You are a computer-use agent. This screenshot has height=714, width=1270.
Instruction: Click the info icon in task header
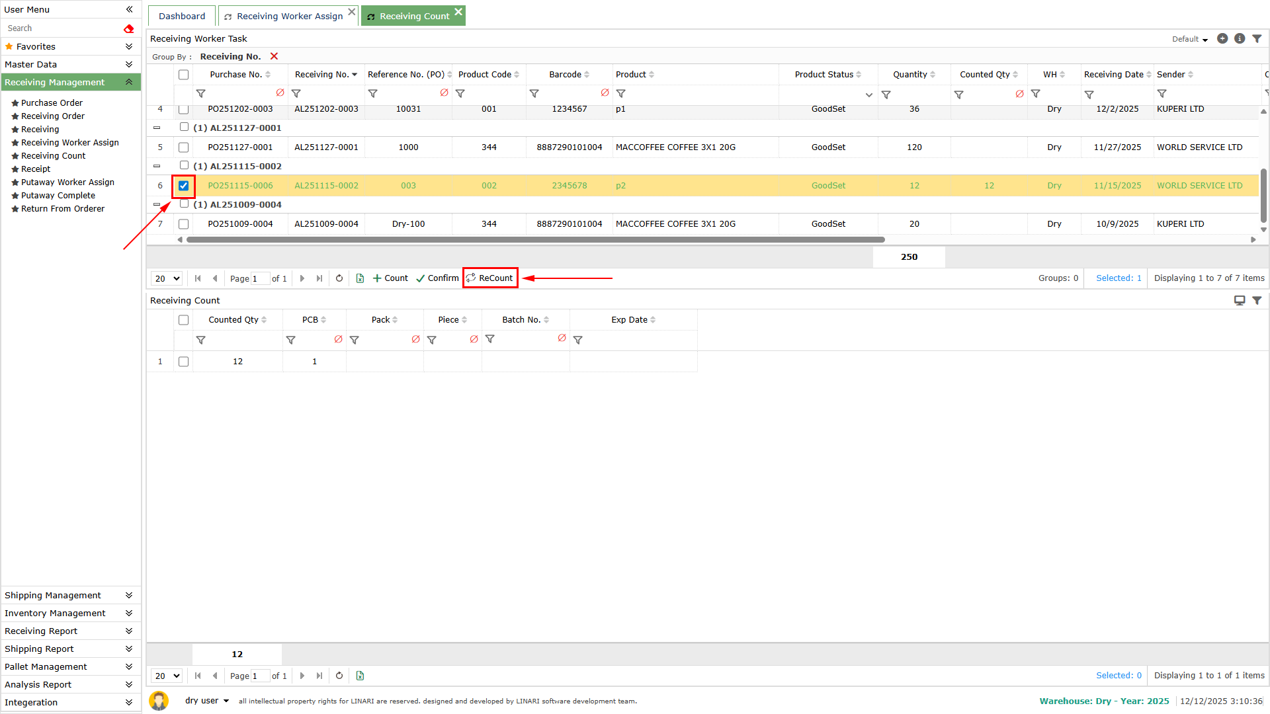[1240, 39]
